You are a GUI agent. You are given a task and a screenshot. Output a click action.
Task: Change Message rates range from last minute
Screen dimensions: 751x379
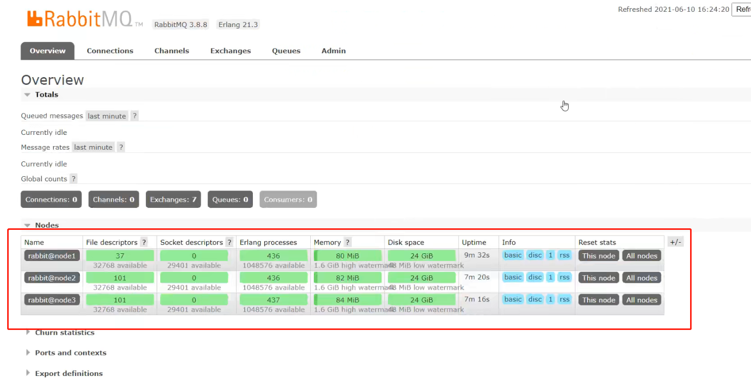point(93,147)
